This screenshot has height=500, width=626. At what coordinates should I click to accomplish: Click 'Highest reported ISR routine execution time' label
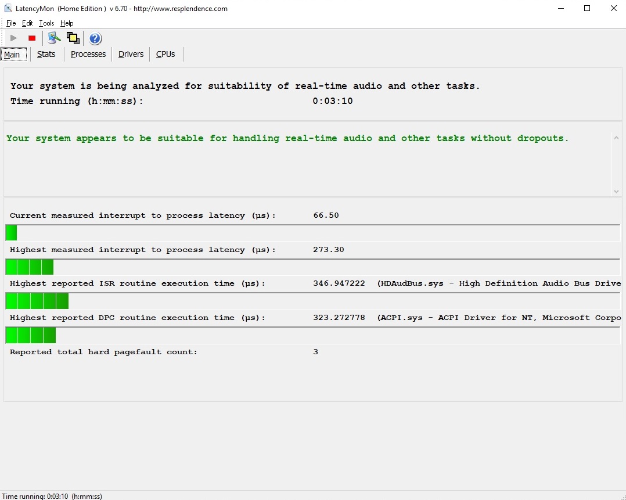click(137, 283)
